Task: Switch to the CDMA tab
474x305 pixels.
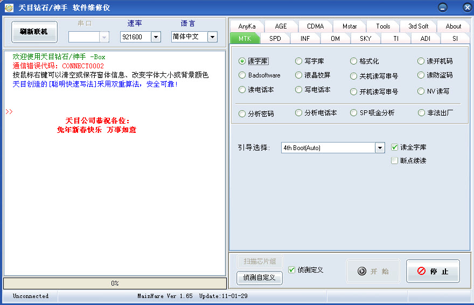Action: click(315, 26)
